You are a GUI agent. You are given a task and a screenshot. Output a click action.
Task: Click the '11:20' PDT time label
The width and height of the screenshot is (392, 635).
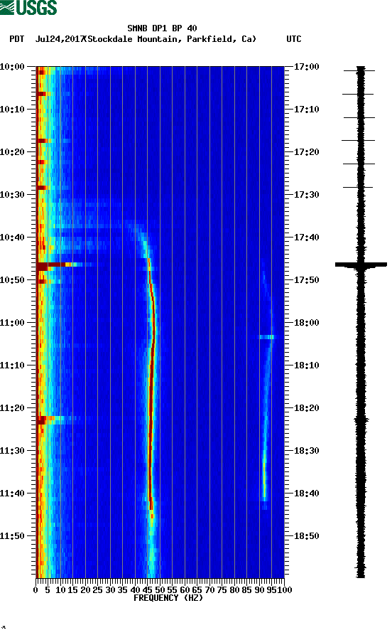[x=12, y=408]
